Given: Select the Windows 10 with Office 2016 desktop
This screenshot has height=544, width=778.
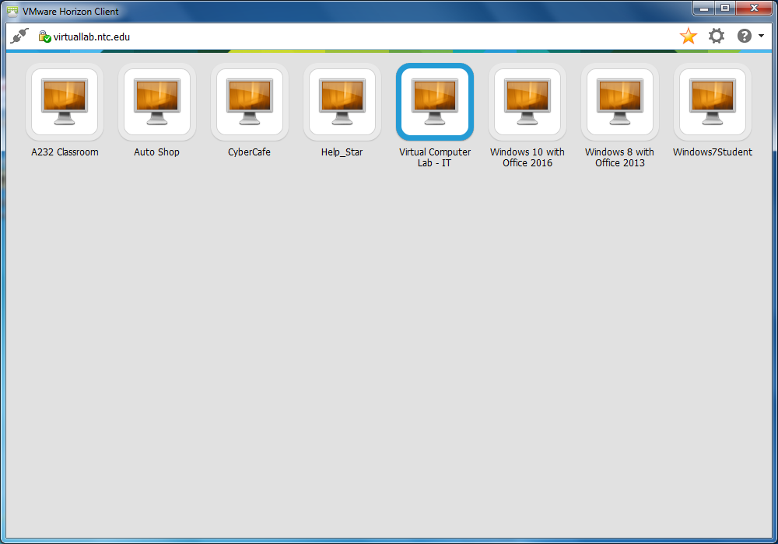Looking at the screenshot, I should [527, 102].
